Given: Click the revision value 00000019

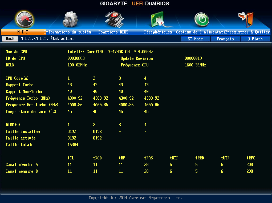Looking at the screenshot, I should pos(193,58).
